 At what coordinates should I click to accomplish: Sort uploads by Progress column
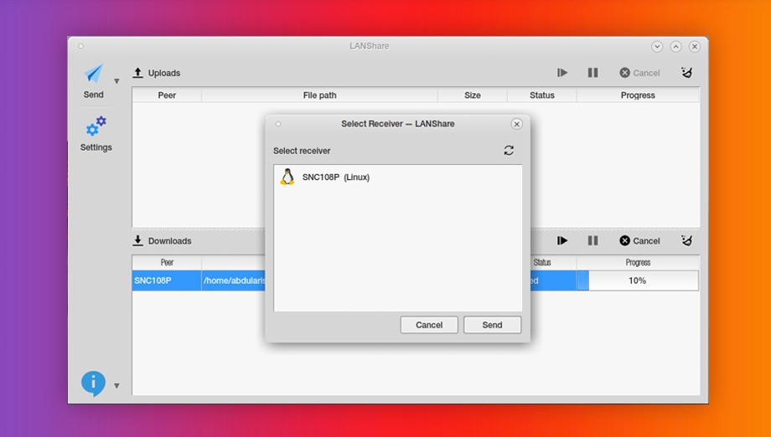click(x=638, y=95)
